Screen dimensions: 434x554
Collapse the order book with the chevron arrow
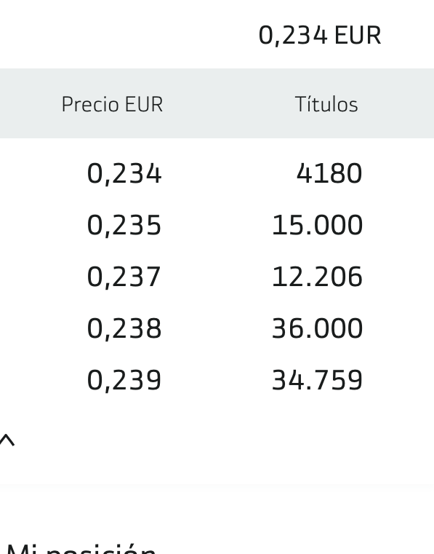pyautogui.click(x=7, y=440)
